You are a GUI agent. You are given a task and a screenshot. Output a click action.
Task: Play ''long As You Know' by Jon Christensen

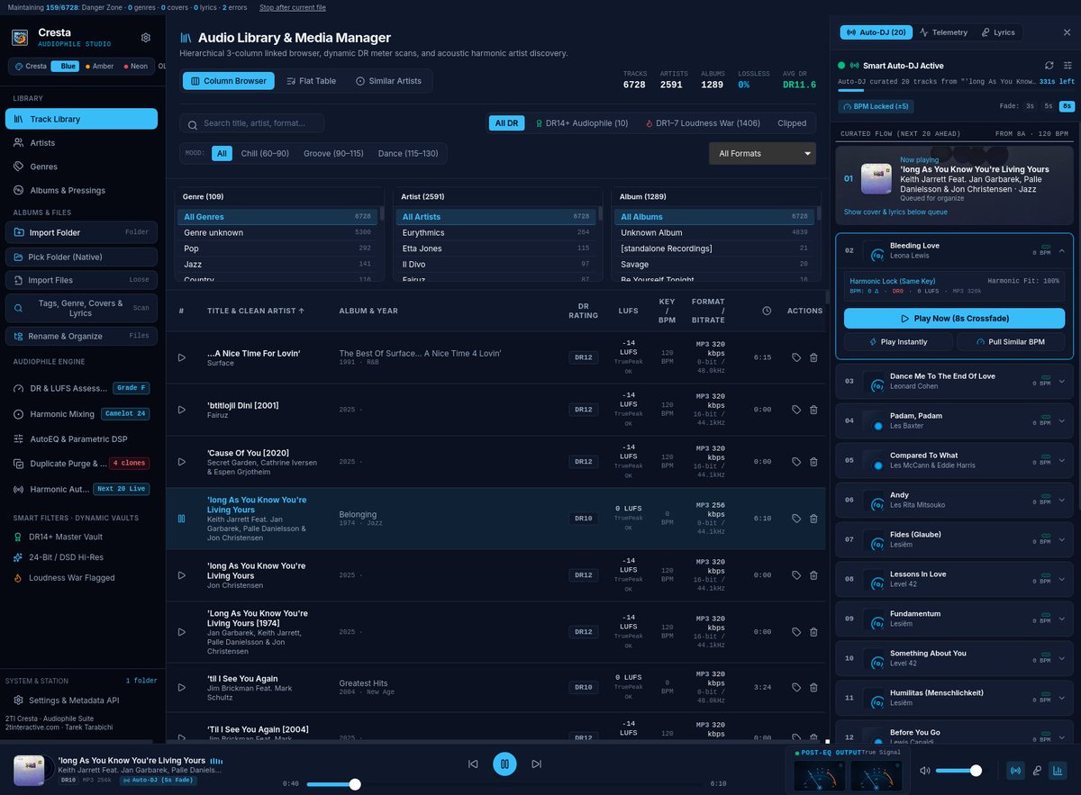(x=181, y=575)
